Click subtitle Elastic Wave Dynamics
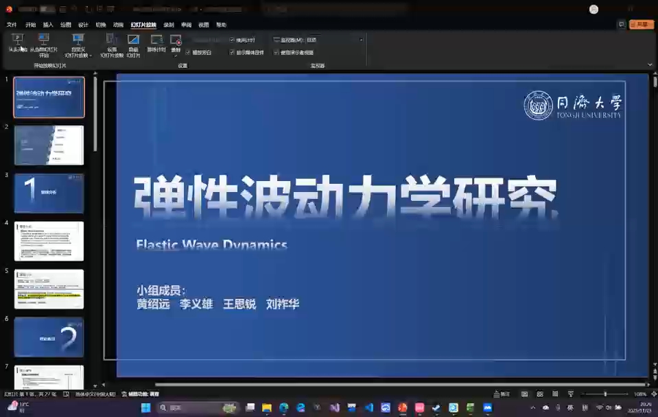The image size is (658, 417). pos(212,245)
